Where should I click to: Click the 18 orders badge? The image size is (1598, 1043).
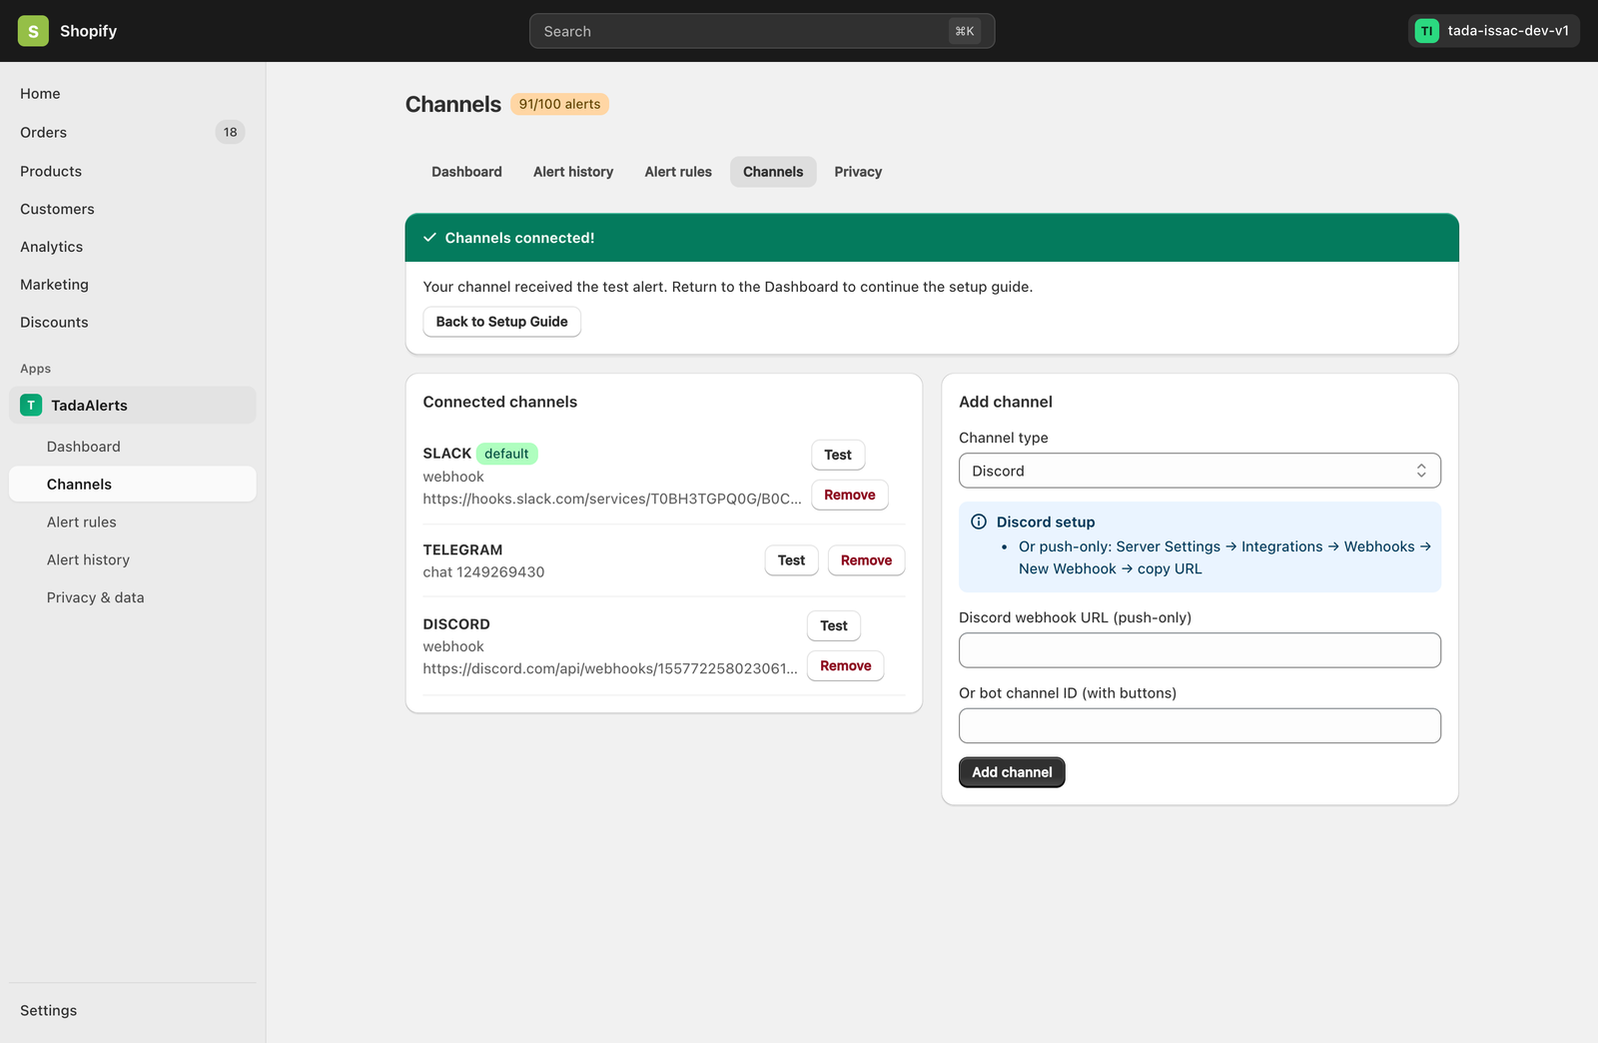(x=230, y=132)
